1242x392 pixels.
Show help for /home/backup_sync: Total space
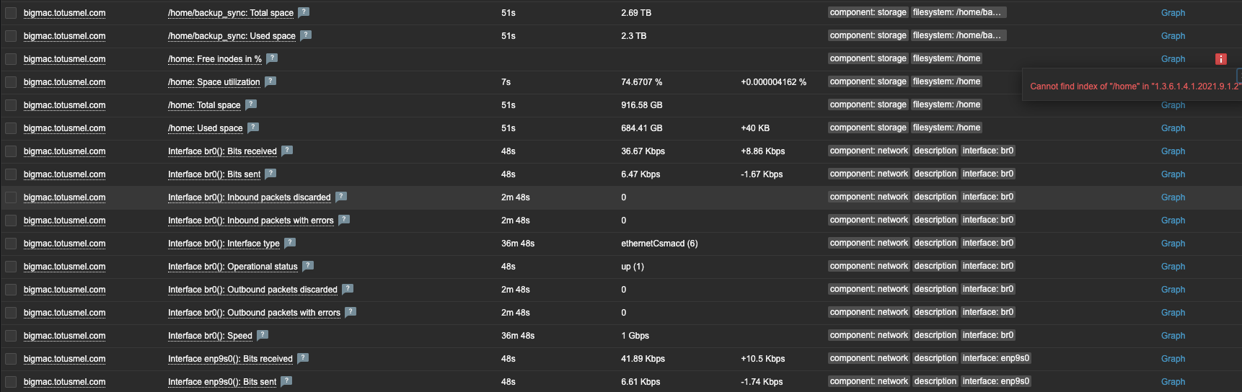point(304,12)
